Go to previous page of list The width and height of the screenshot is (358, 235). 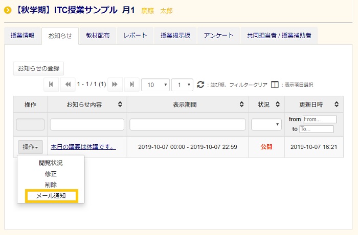[68, 84]
